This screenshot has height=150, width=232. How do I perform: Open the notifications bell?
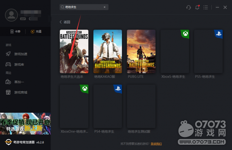pos(197,7)
